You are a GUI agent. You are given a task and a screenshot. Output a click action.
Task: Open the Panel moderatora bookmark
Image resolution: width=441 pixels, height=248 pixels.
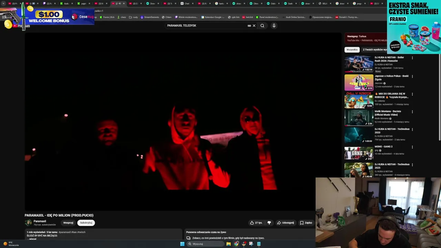tap(267, 17)
